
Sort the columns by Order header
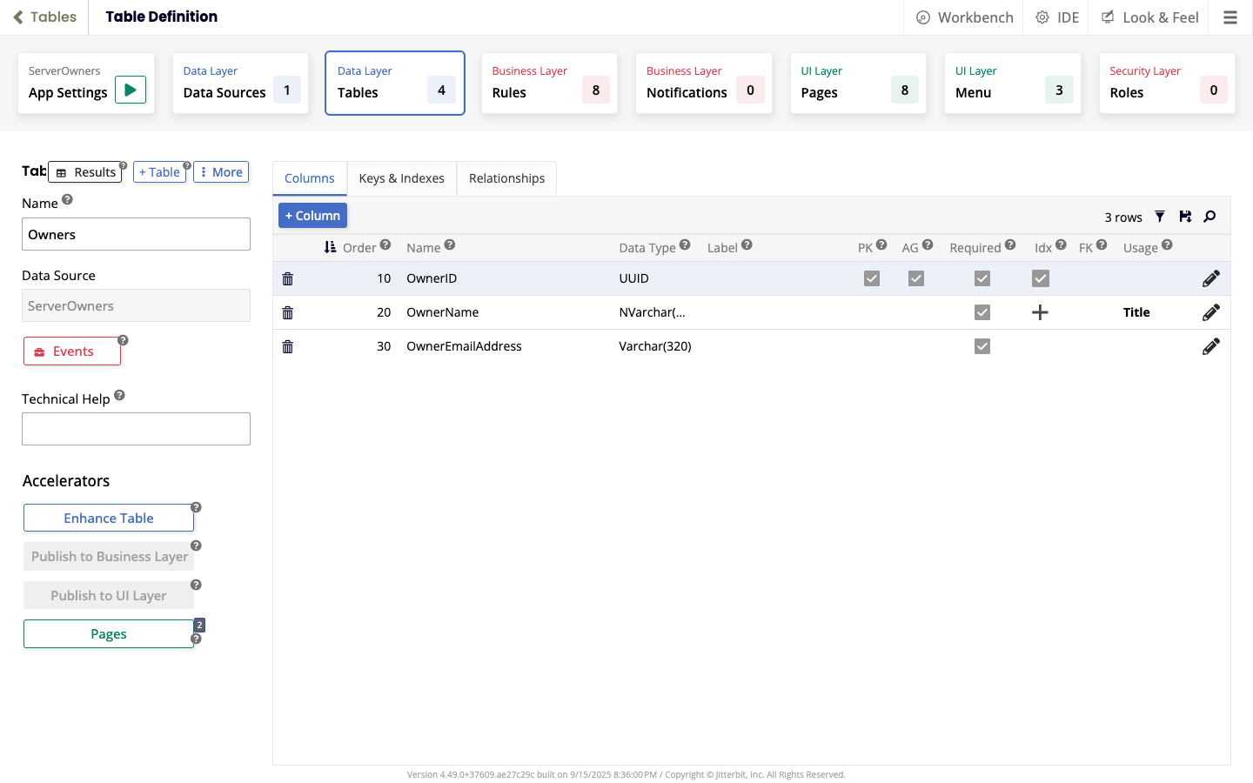point(358,248)
